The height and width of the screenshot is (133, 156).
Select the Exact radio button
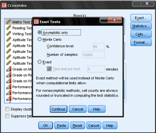pyautogui.click(x=39, y=62)
